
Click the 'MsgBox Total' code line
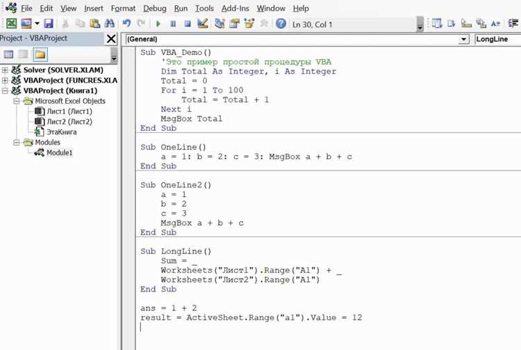(192, 118)
